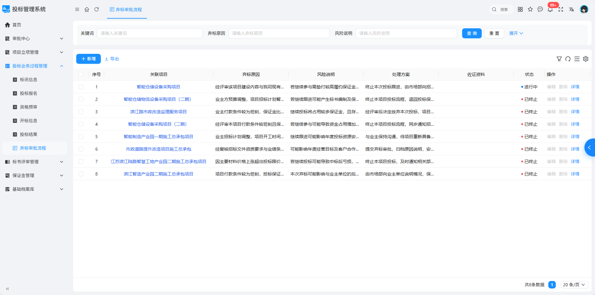The image size is (595, 295).
Task: Check row 5 智能制造产业园 checkbox
Action: 81,137
